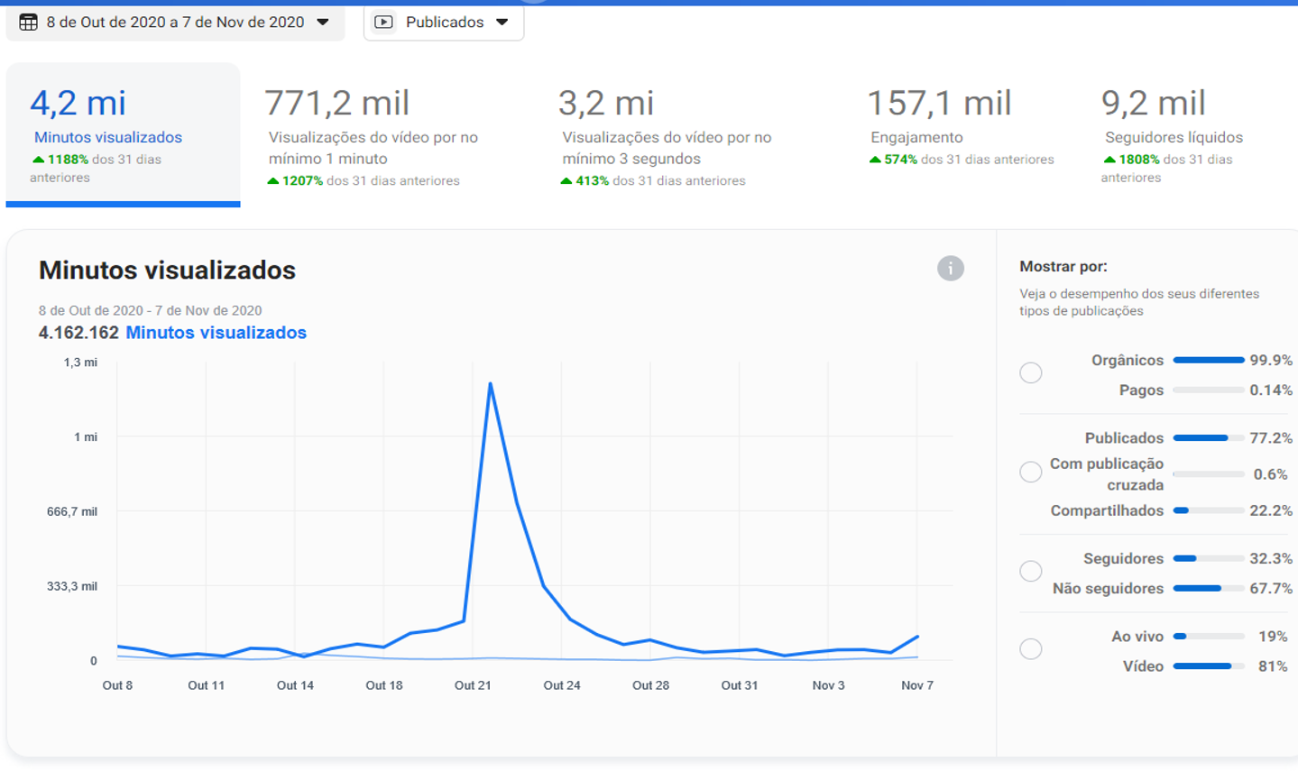Click green arrow beside 574% engagement change
The width and height of the screenshot is (1298, 771).
(x=875, y=160)
